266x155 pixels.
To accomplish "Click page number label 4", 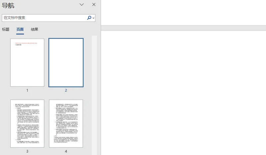I will pos(66,151).
